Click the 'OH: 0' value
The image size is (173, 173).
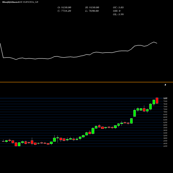117,11
